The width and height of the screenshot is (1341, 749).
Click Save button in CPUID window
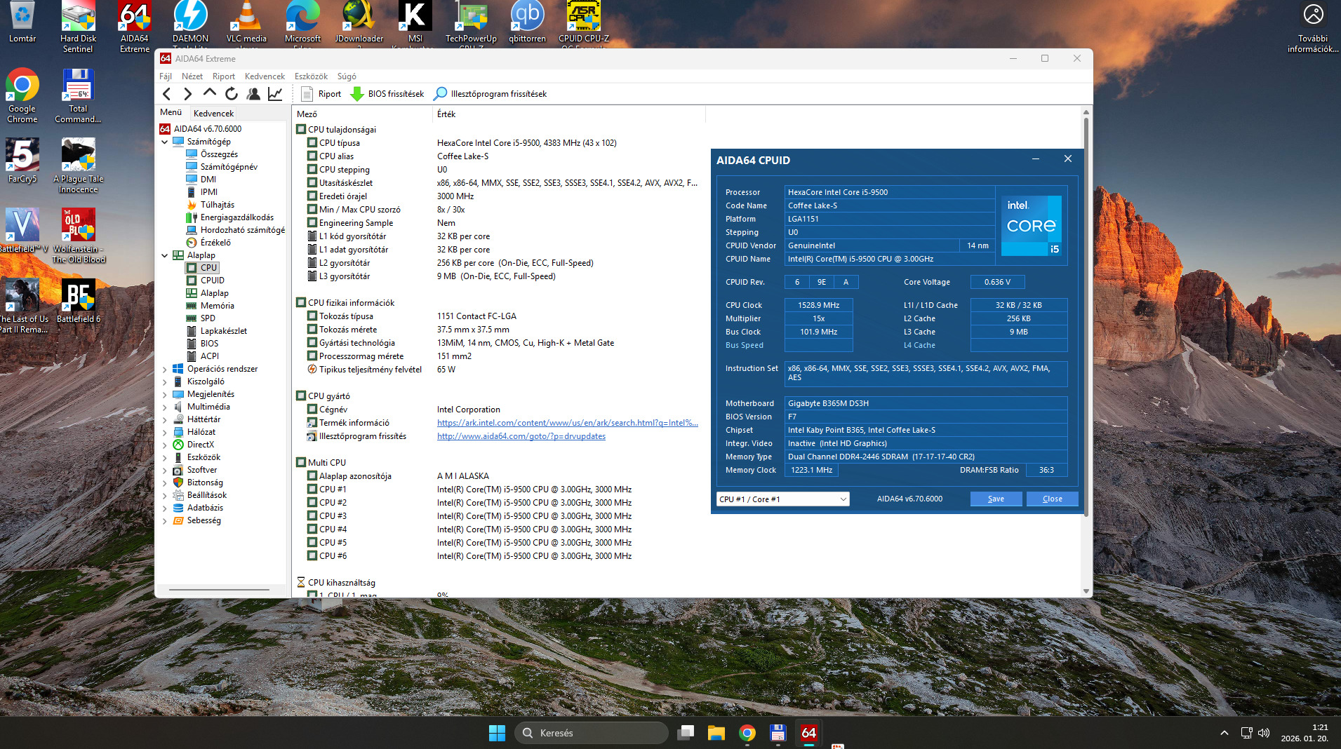[995, 499]
